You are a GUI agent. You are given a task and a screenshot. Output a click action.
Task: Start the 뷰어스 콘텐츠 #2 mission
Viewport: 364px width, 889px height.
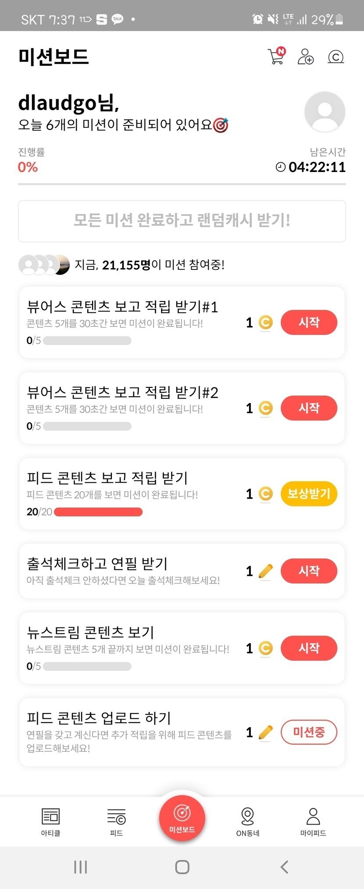tap(309, 408)
